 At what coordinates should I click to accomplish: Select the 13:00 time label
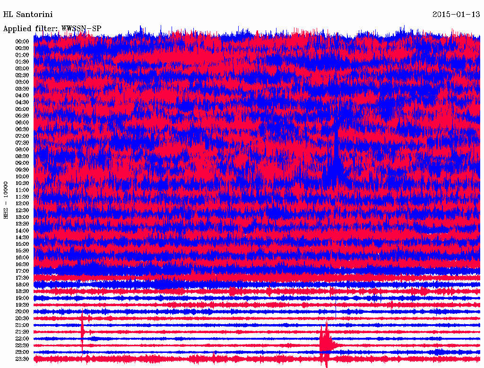click(22, 217)
